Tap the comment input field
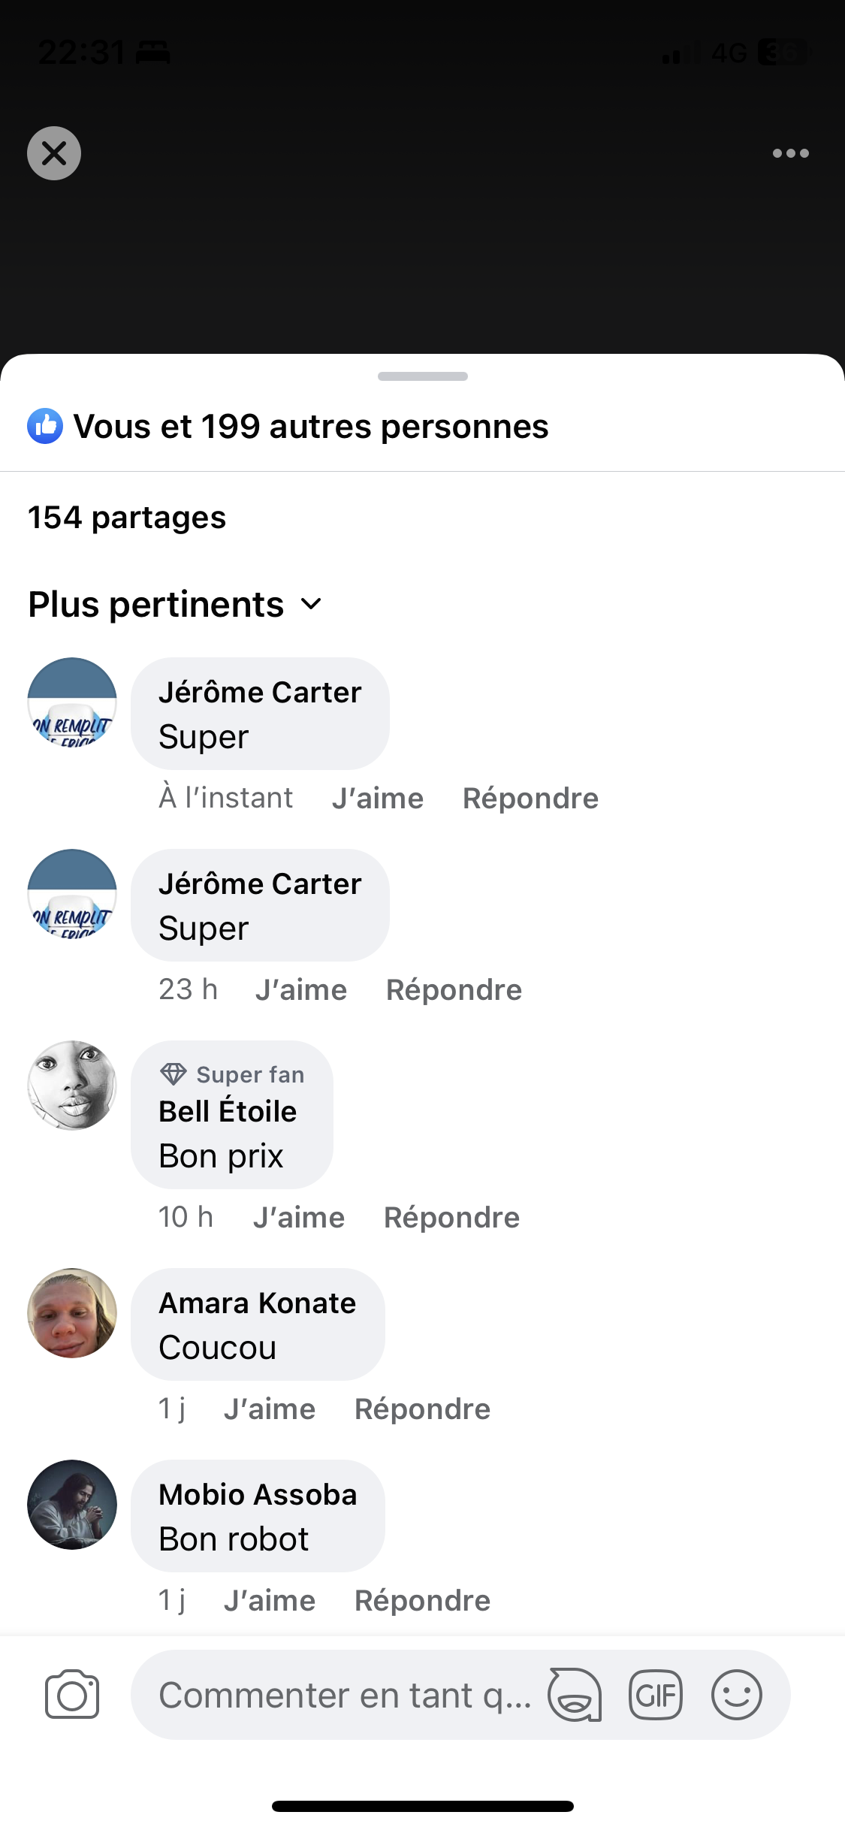 [344, 1694]
